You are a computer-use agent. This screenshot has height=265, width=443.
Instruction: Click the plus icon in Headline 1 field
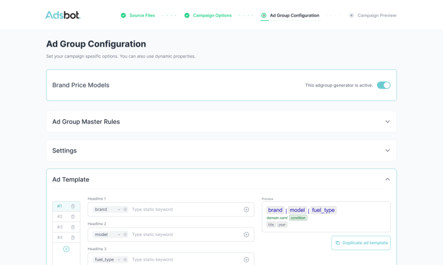246,210
